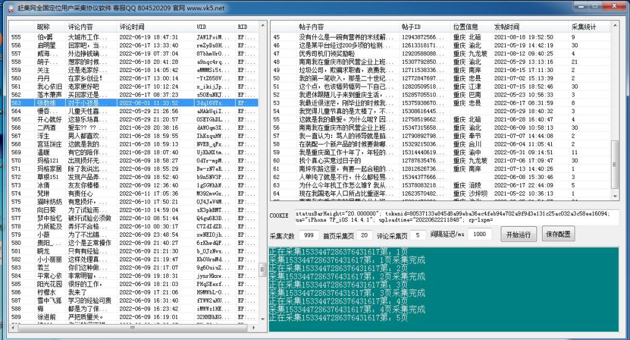Select comment row 565 开心就好
This screenshot has height=340, width=630.
pyautogui.click(x=134, y=119)
